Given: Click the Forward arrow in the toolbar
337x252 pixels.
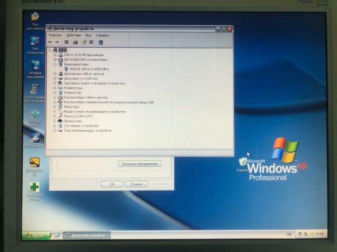Looking at the screenshot, I should tap(57, 42).
